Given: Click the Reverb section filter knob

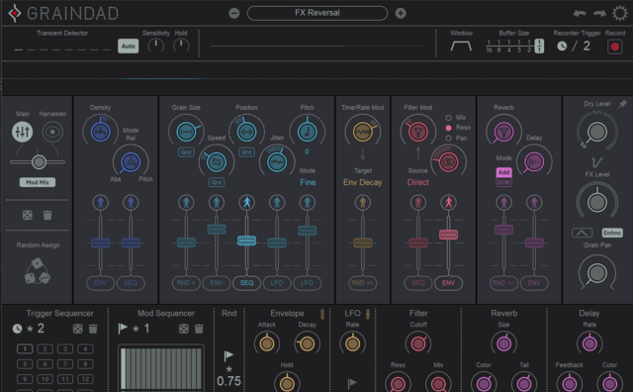Looking at the screenshot, I should pyautogui.click(x=503, y=132).
